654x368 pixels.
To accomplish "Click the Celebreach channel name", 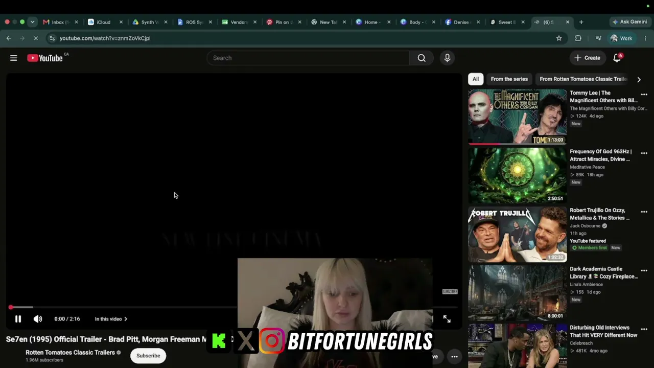I will 581,343.
